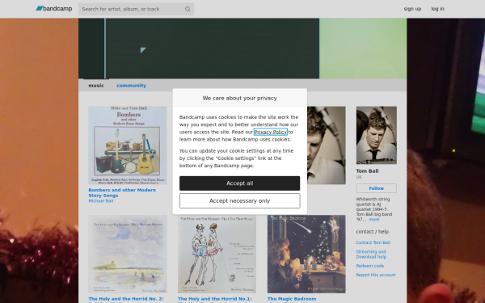This screenshot has width=485, height=303.
Task: Click the Michael Ball artist name
Action: click(x=101, y=201)
